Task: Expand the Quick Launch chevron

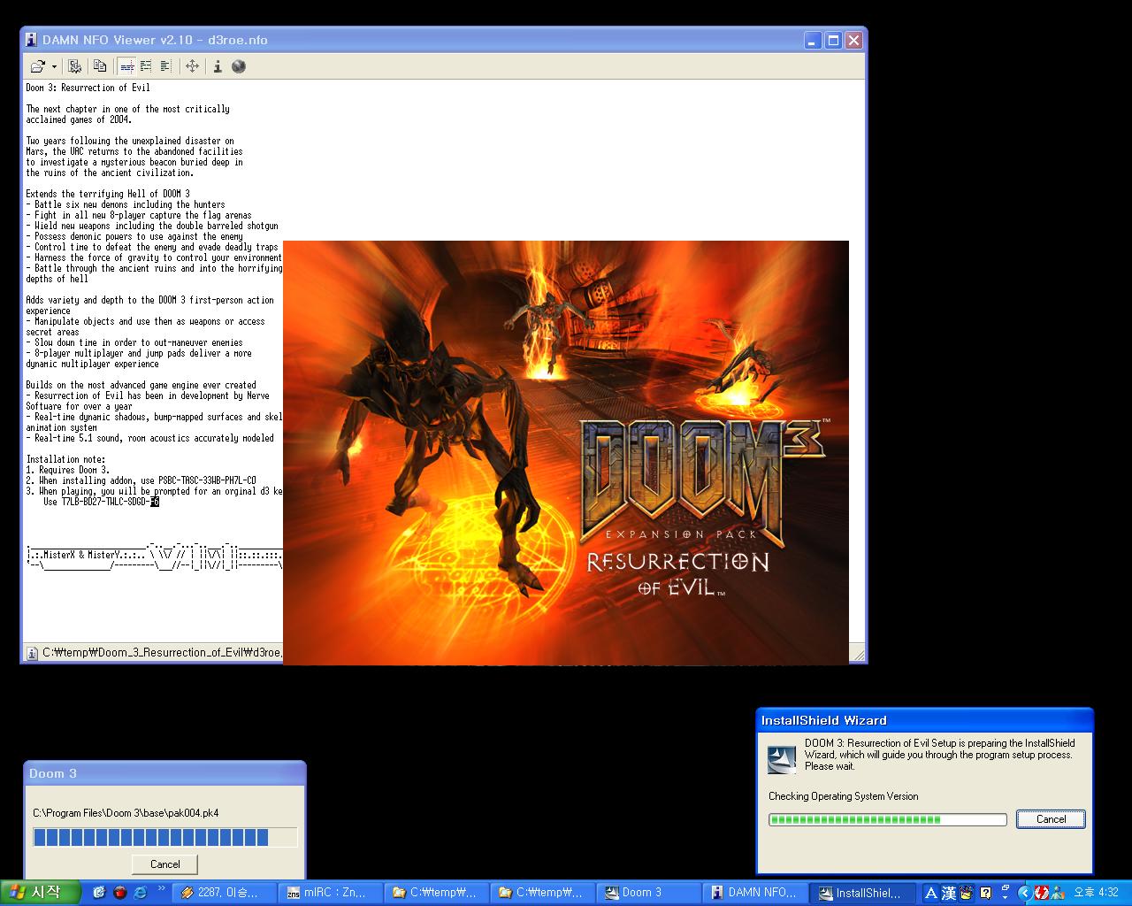Action: point(161,888)
